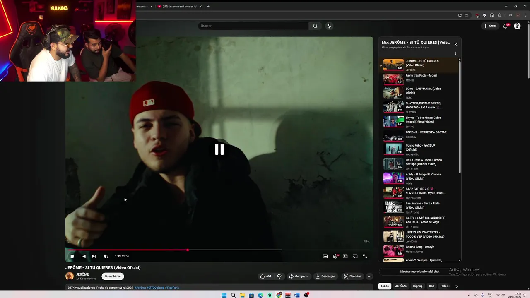Skip to the previous video
Screen dimensions: 530x298
[x=84, y=256]
